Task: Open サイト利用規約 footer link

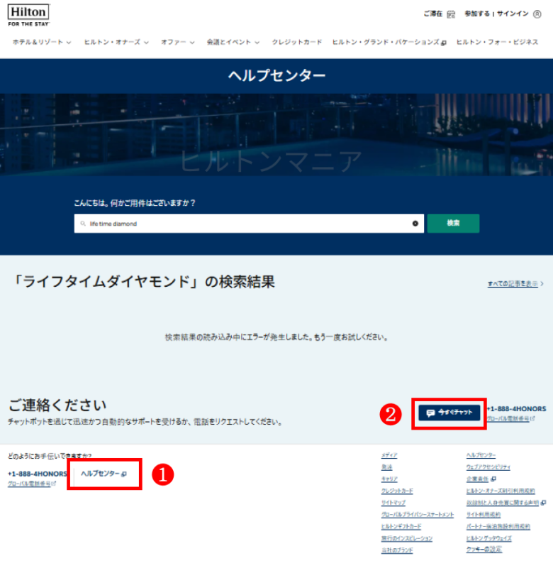Action: tap(483, 515)
